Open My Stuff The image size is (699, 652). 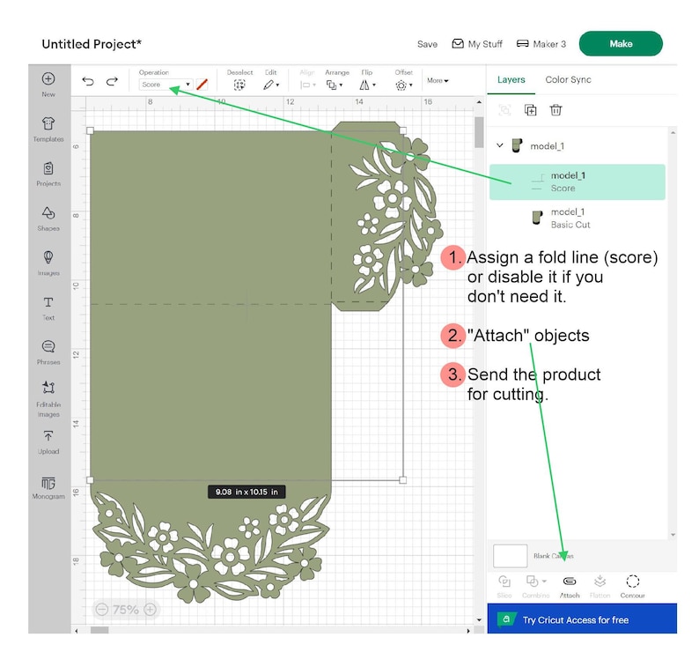(477, 44)
